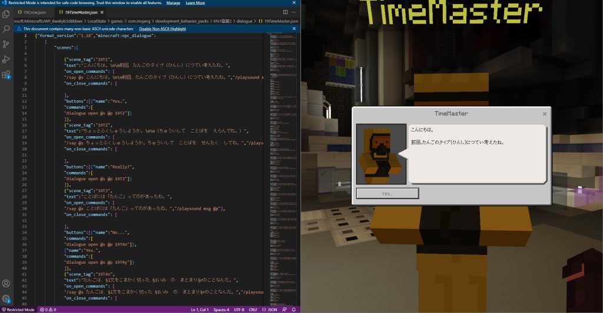This screenshot has height=313, width=603.
Task: Click 19TimeMaster.json breadcrumb item
Action: point(279,21)
